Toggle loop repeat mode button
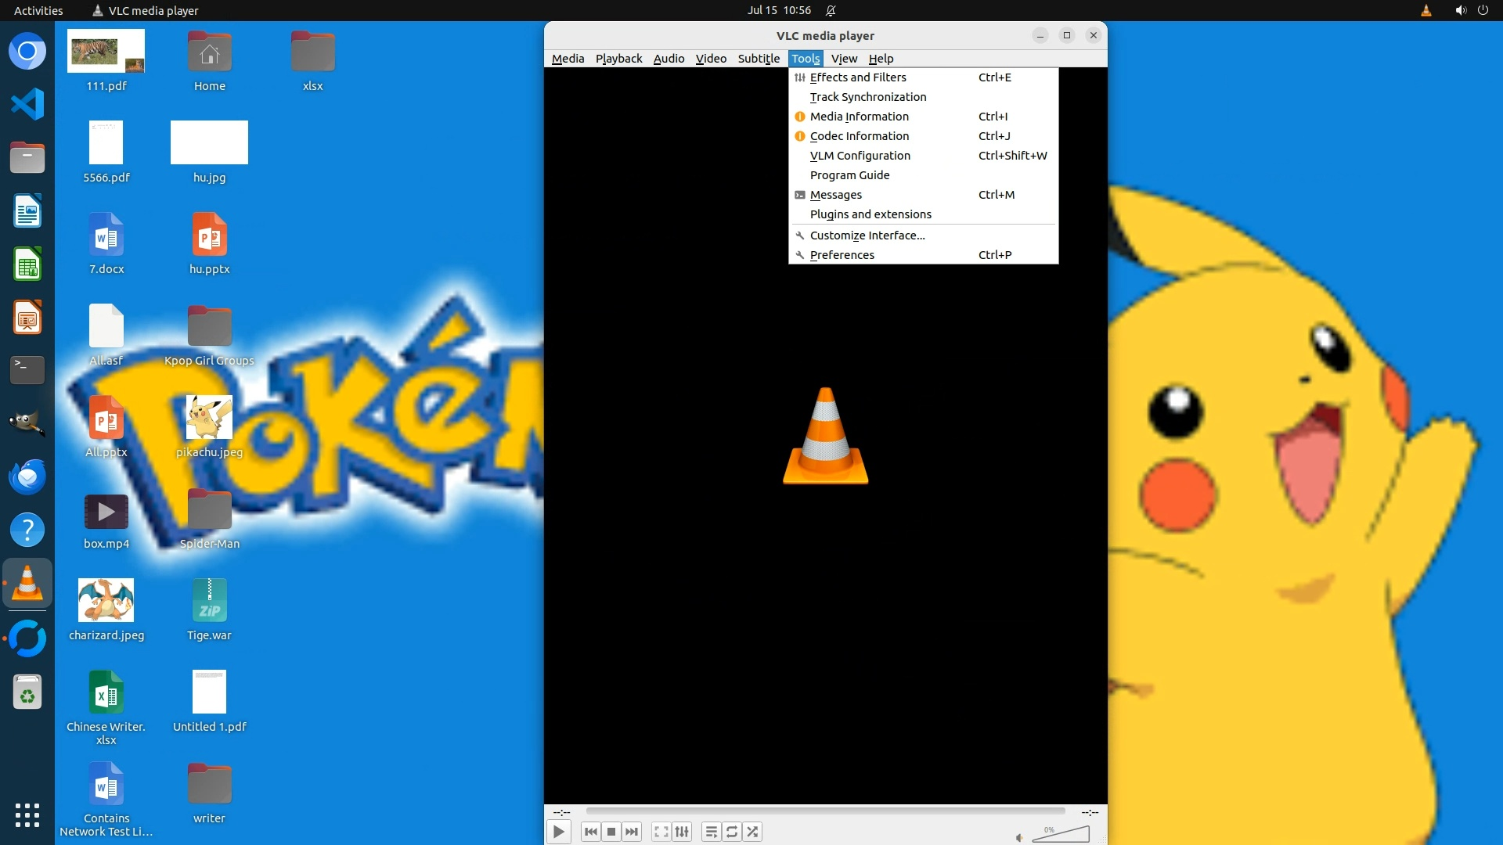 click(732, 832)
